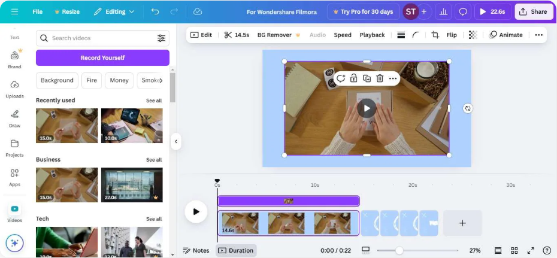Select the Videos sidebar tab
The image size is (557, 258).
pos(14,213)
